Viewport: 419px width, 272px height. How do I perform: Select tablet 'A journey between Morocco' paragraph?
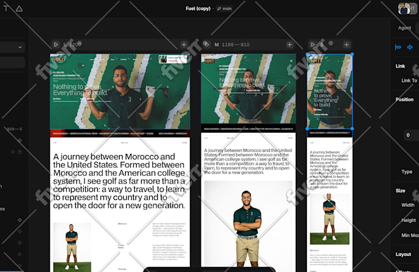coord(248,161)
